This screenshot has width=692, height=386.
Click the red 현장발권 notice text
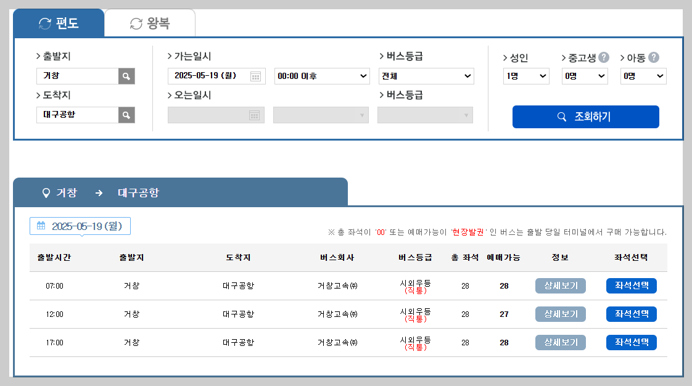468,232
